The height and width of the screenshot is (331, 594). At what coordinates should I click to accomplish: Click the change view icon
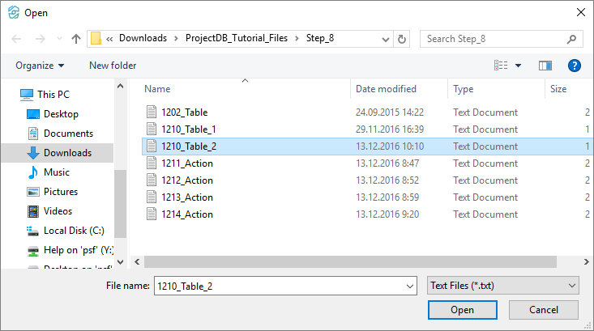(502, 66)
